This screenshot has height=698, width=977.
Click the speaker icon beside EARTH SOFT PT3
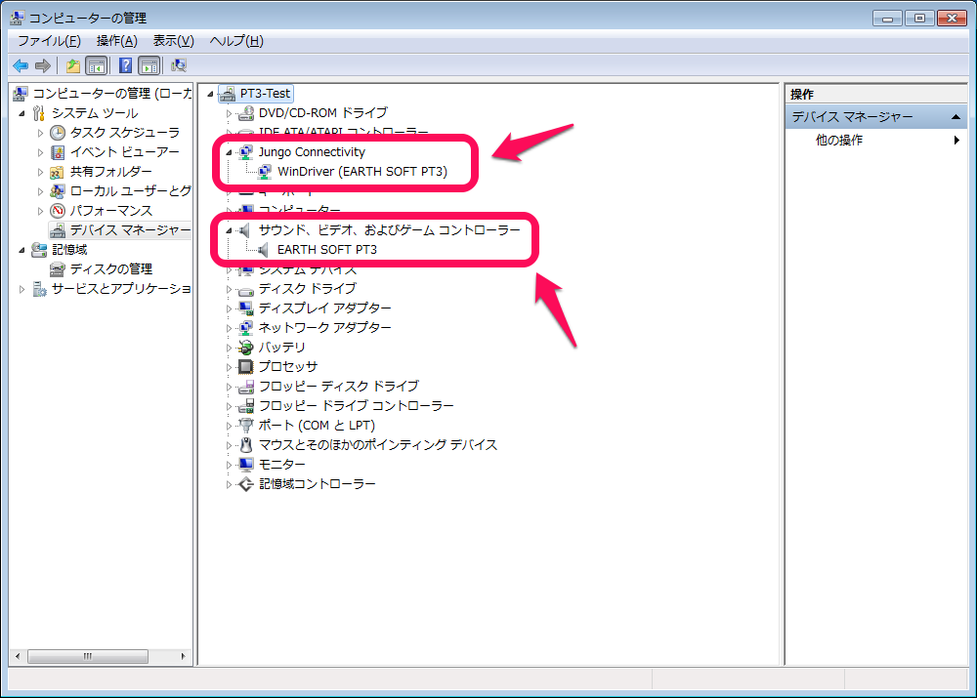tap(264, 250)
